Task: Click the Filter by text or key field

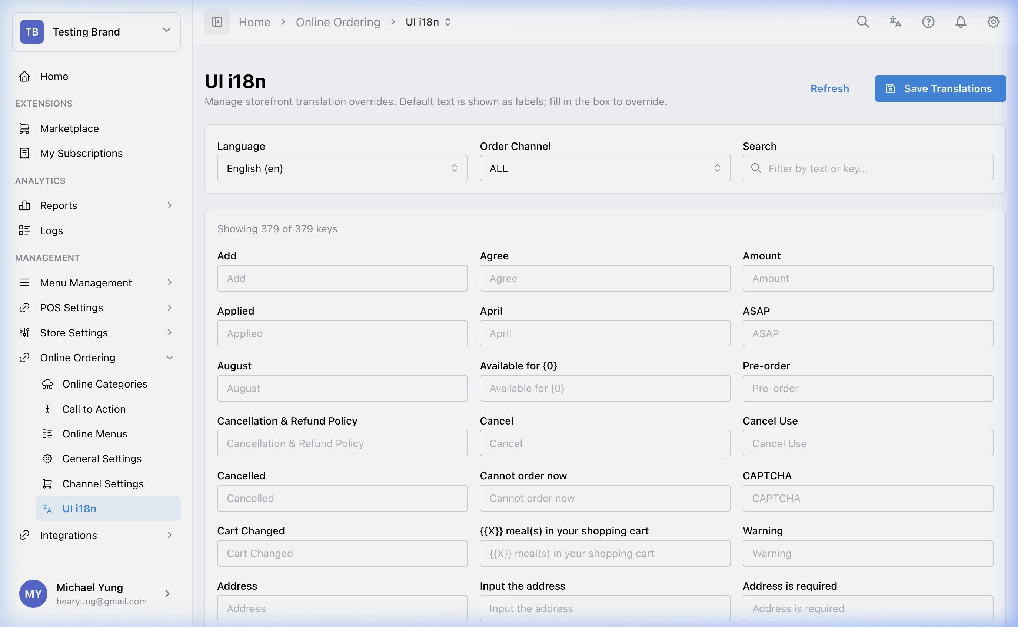Action: click(x=866, y=168)
